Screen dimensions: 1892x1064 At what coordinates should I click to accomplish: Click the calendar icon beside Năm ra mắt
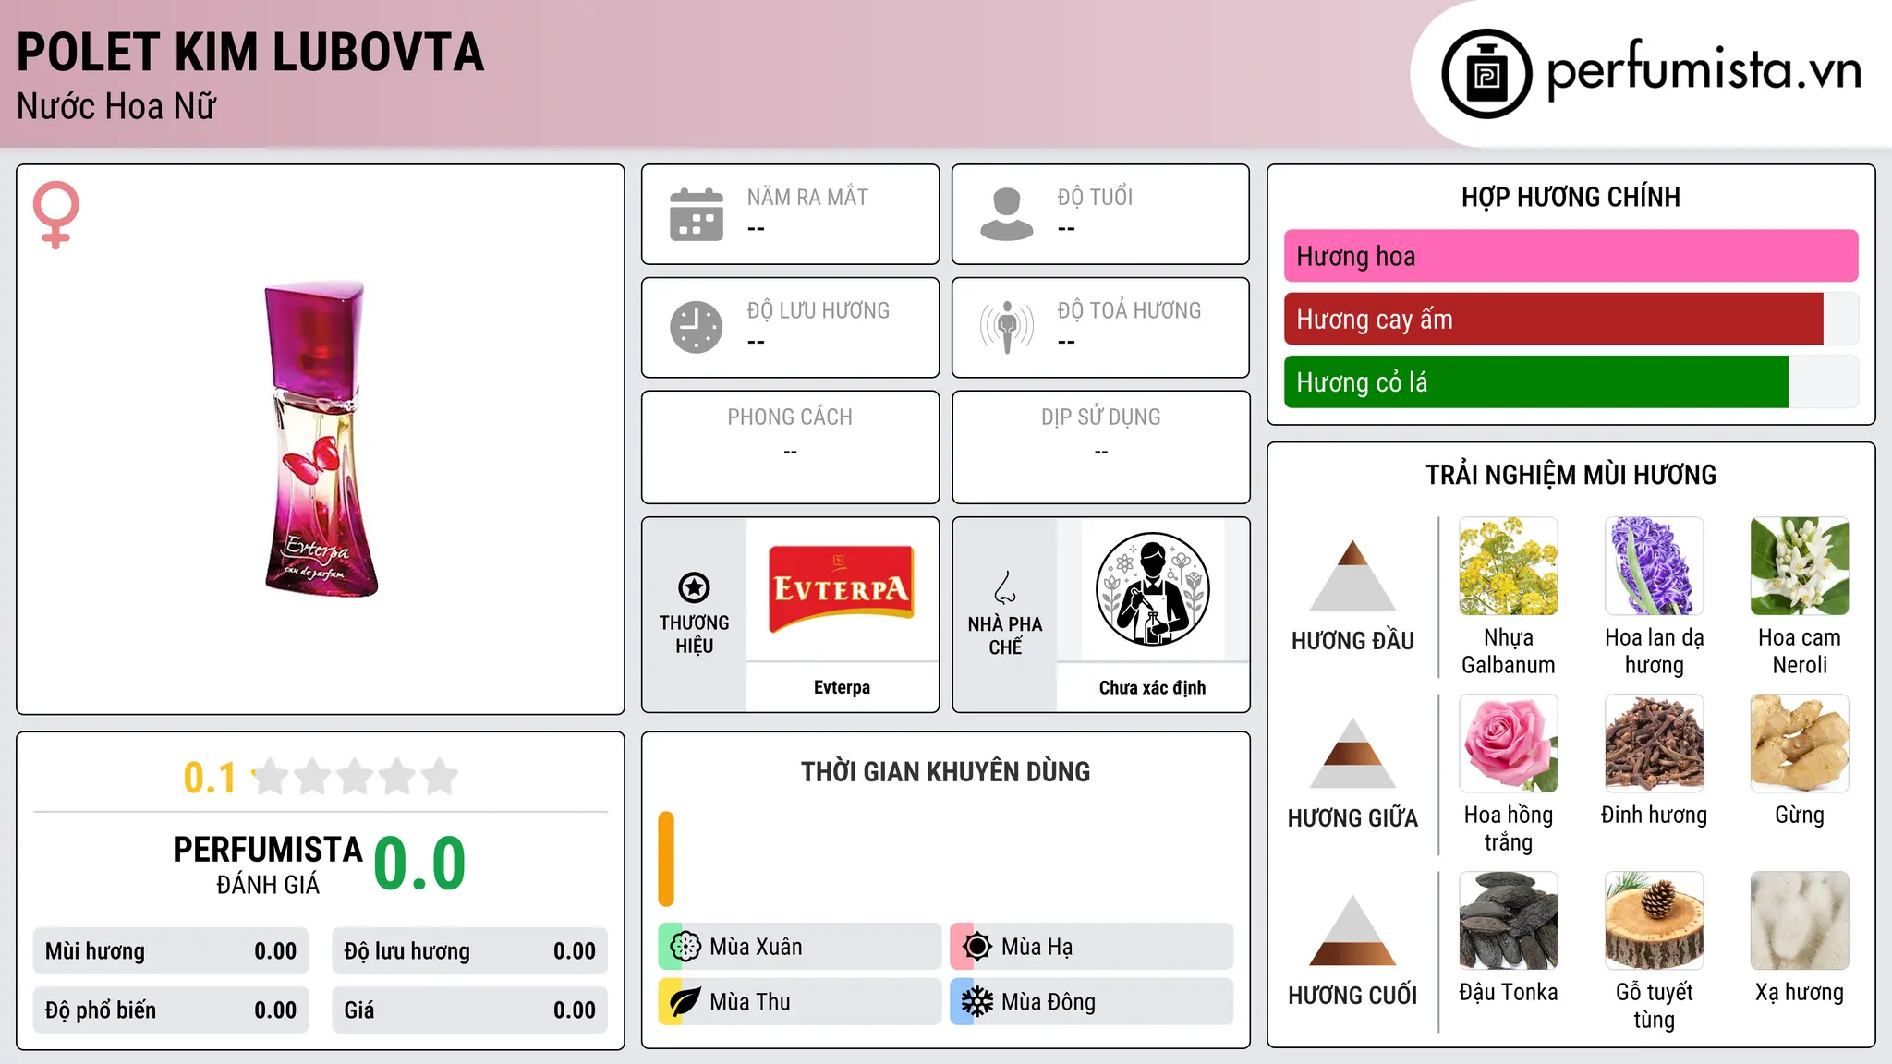[697, 214]
